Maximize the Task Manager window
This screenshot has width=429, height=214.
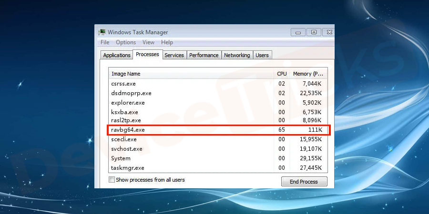coord(314,32)
